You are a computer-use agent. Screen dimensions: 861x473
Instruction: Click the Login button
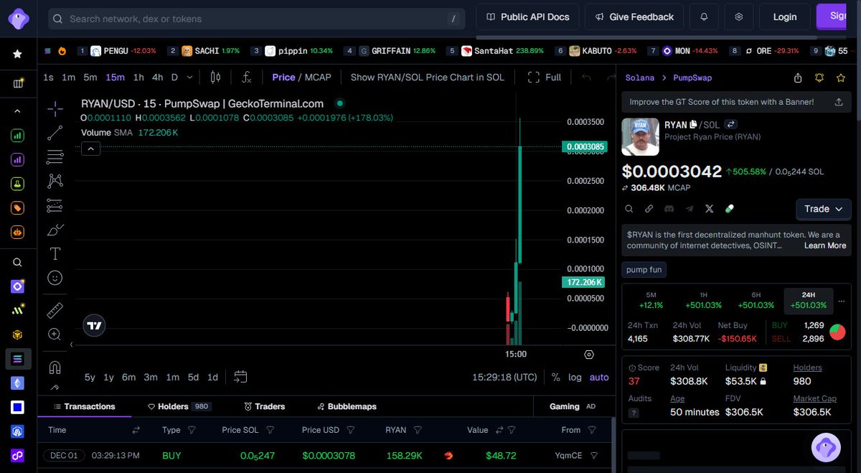[x=785, y=17]
